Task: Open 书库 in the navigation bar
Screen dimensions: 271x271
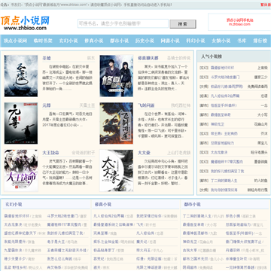Action: coord(242,41)
